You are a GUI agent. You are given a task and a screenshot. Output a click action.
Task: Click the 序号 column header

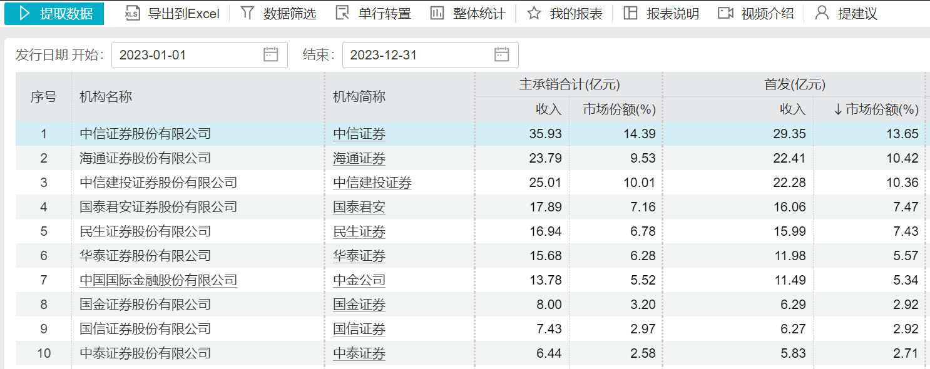pos(44,96)
